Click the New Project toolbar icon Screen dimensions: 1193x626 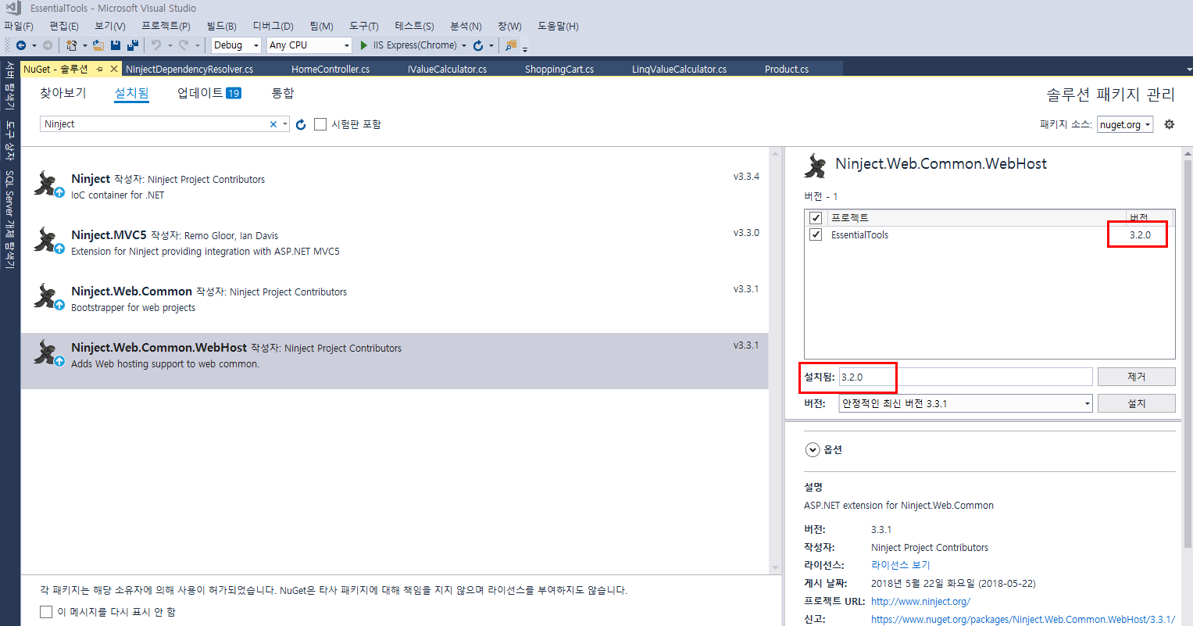(72, 45)
